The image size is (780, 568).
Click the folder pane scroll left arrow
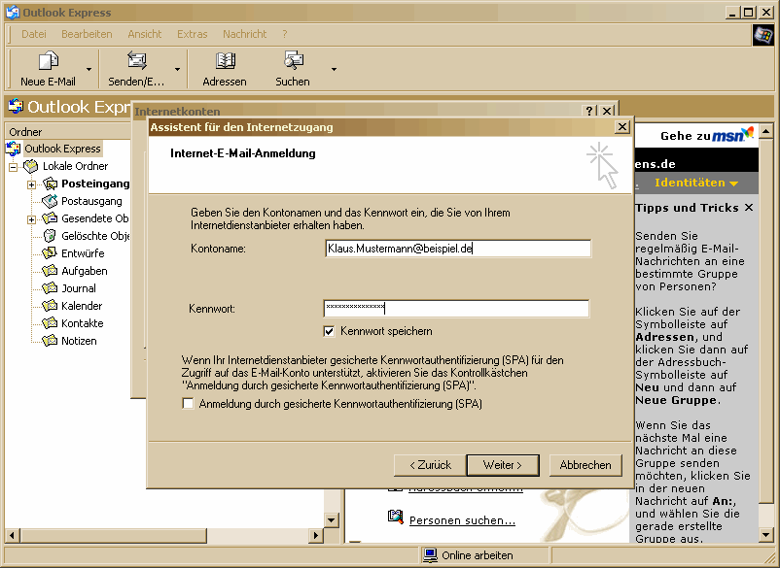pyautogui.click(x=13, y=536)
